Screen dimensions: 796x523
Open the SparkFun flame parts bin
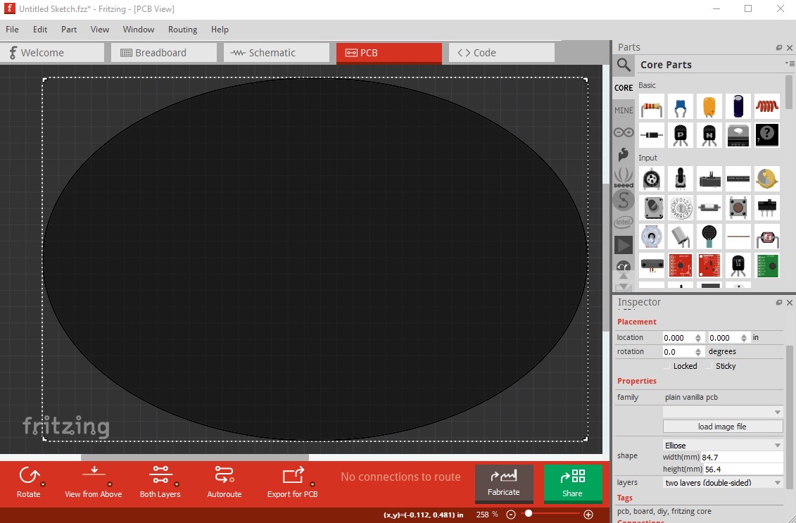tap(624, 154)
